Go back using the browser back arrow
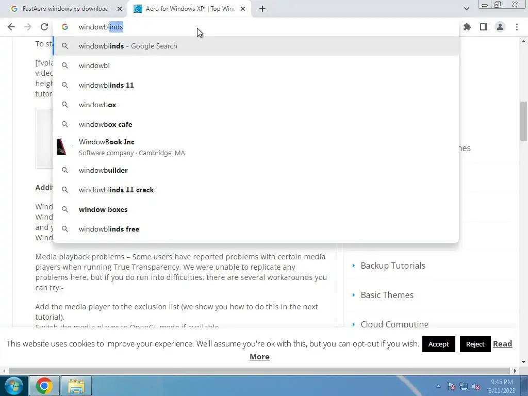 11,27
